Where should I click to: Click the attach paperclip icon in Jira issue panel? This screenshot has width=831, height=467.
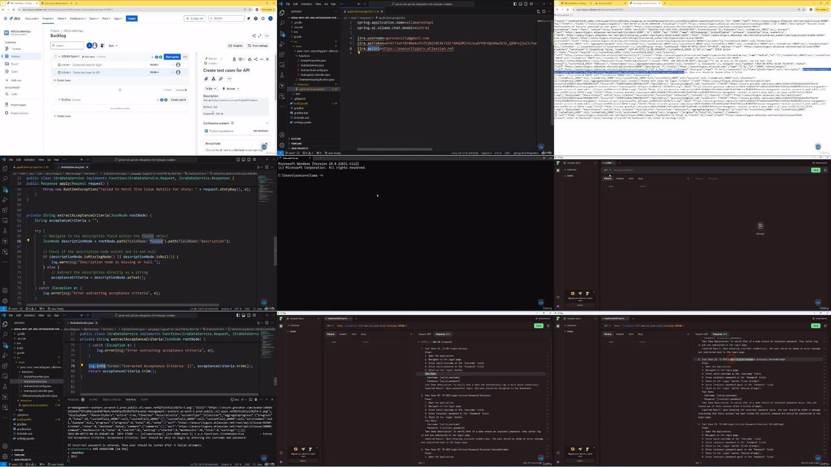pos(206,79)
